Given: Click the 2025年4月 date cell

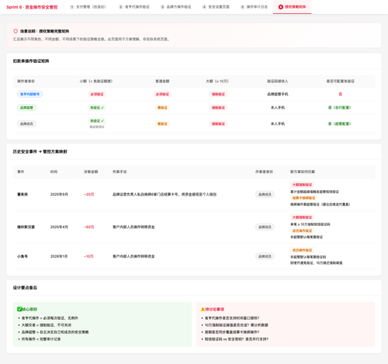Looking at the screenshot, I should pyautogui.click(x=59, y=227).
